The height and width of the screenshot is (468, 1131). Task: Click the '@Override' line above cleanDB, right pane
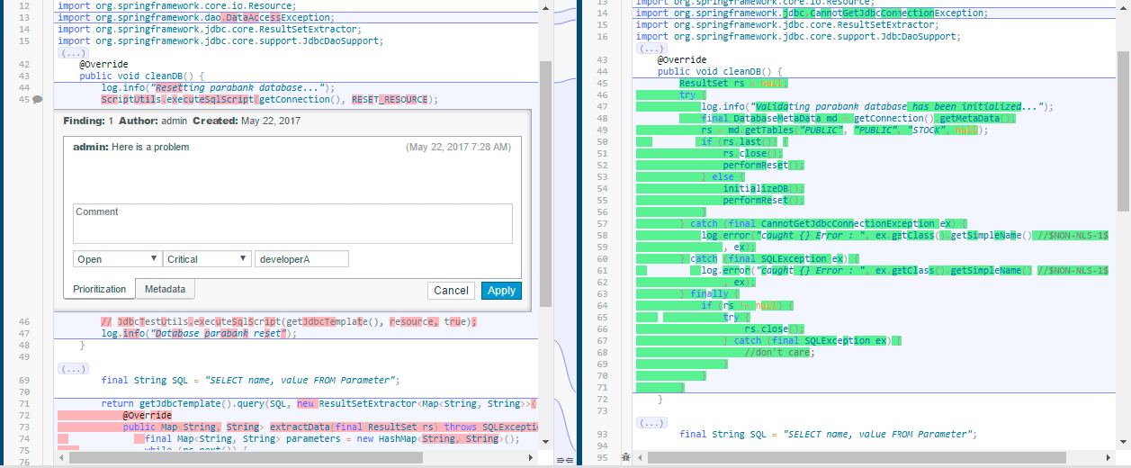(x=683, y=59)
